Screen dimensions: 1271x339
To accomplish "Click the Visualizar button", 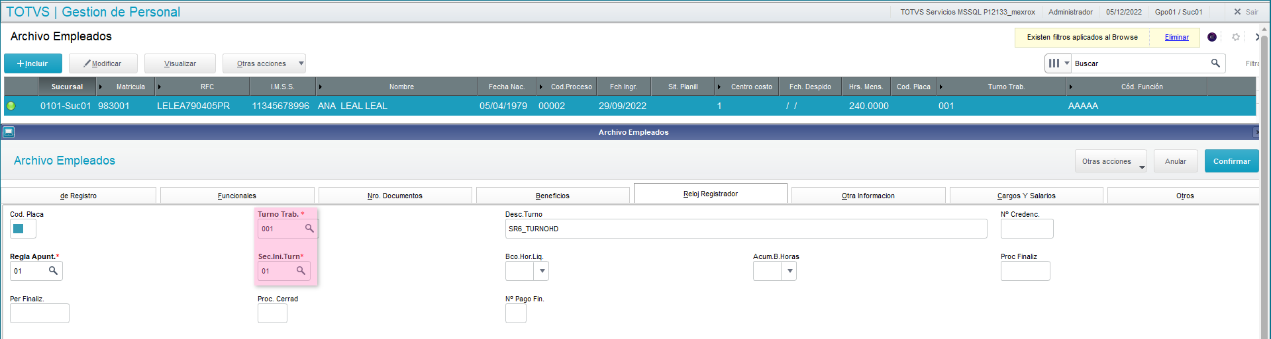I will [180, 63].
